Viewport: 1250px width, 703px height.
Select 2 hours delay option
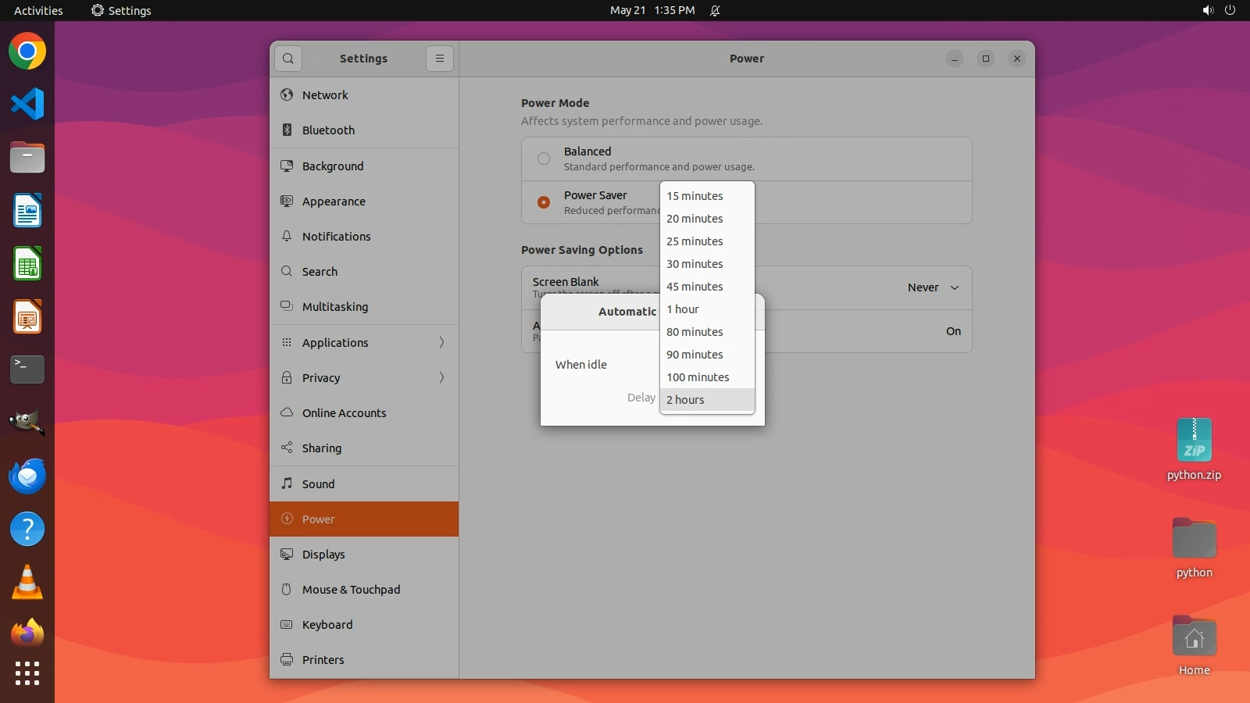pos(686,400)
